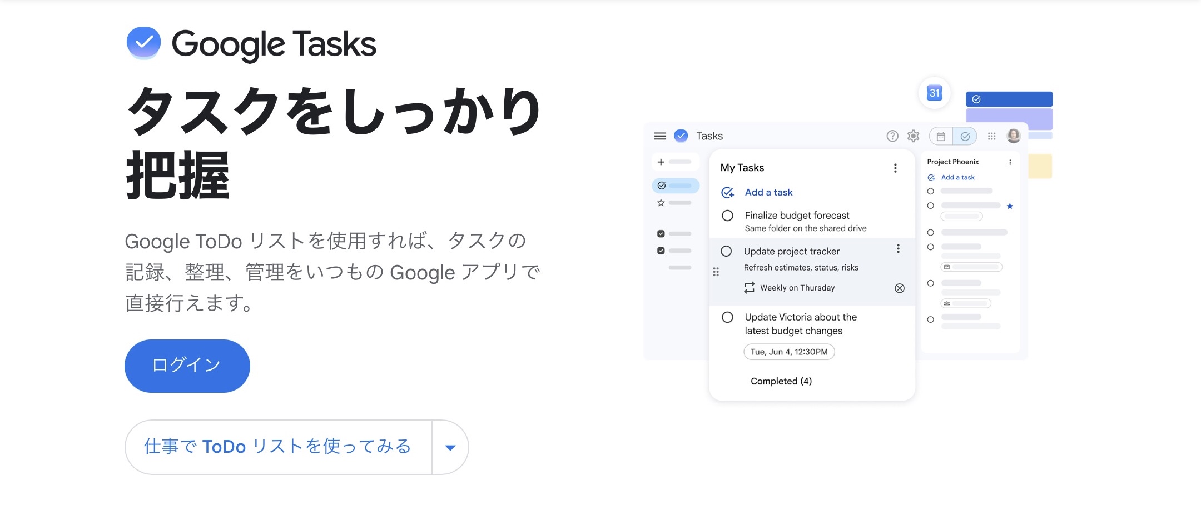Click the Add a task icon in My Tasks
The width and height of the screenshot is (1201, 515).
[727, 193]
